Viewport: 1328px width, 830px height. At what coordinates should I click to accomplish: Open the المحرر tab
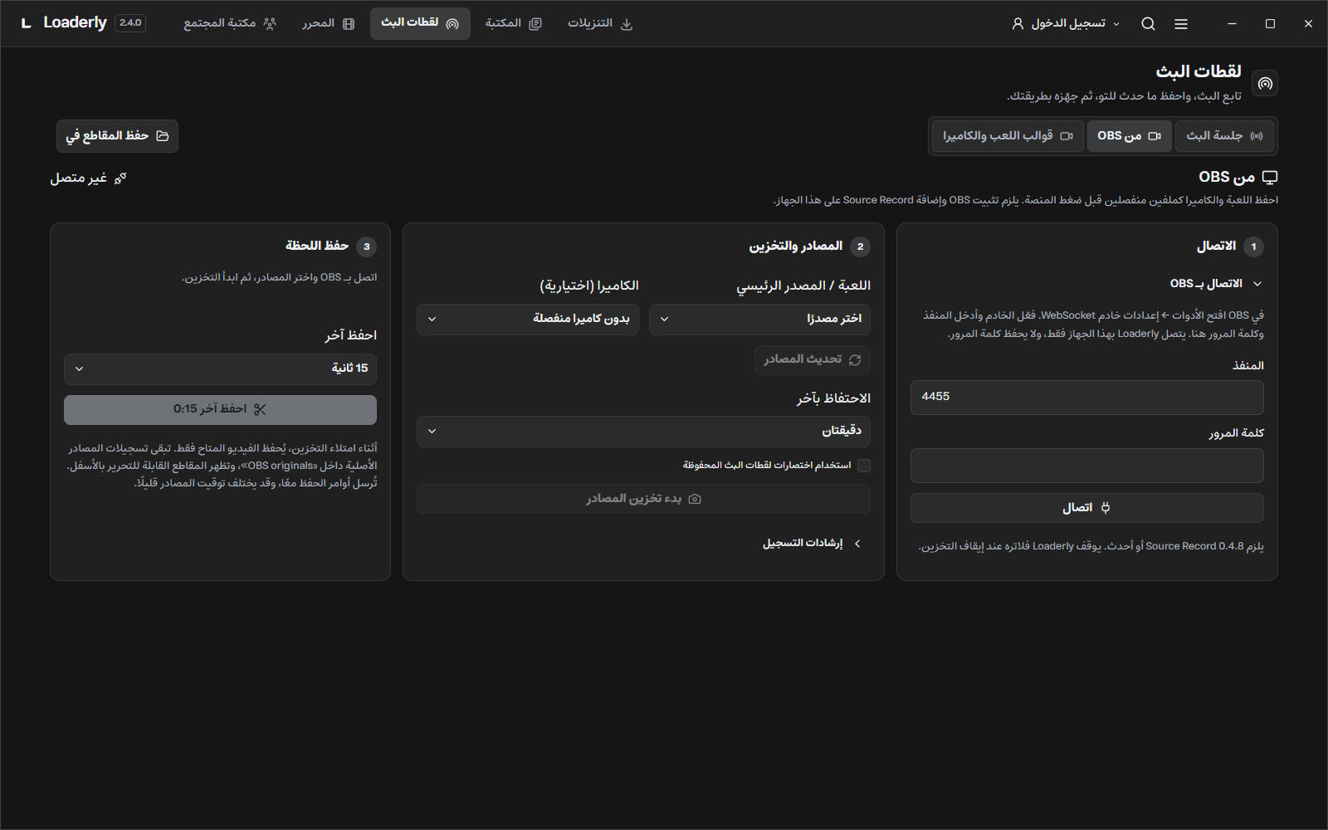[329, 24]
